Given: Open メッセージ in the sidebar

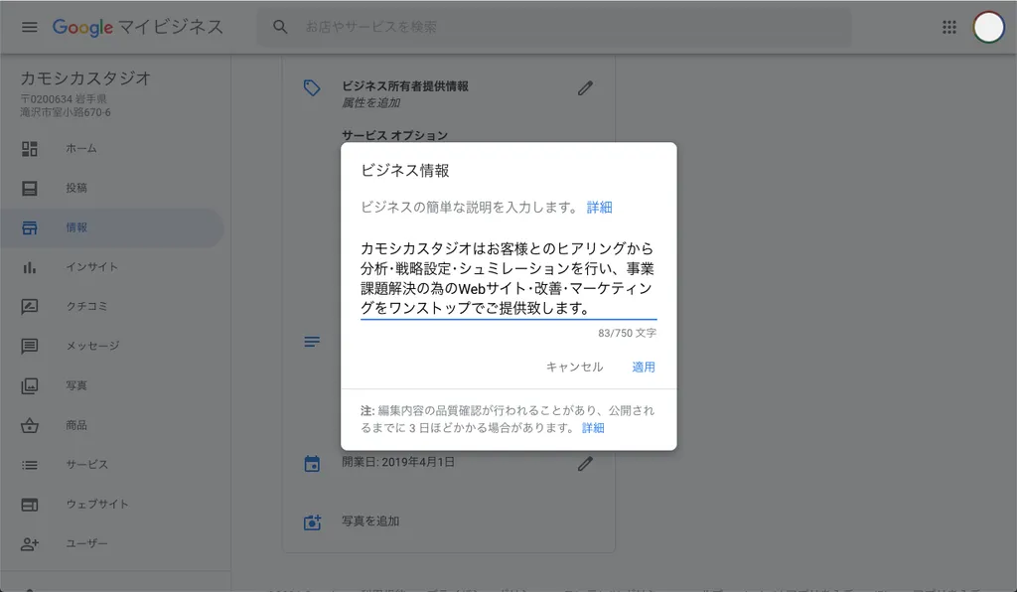Looking at the screenshot, I should click(x=111, y=347).
